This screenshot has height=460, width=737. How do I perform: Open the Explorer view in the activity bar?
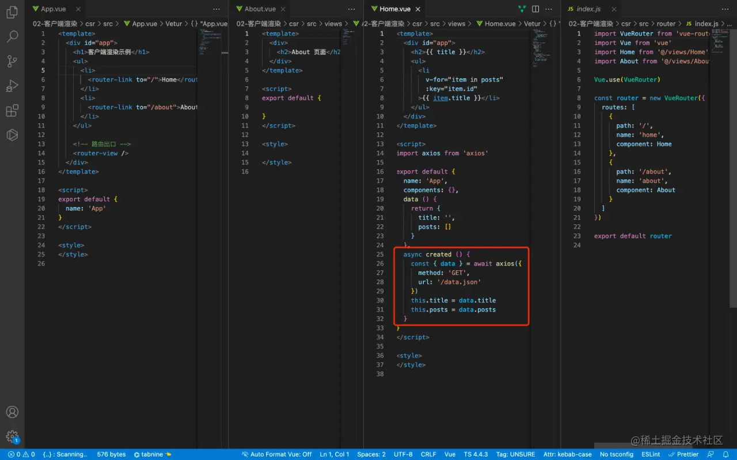point(12,11)
